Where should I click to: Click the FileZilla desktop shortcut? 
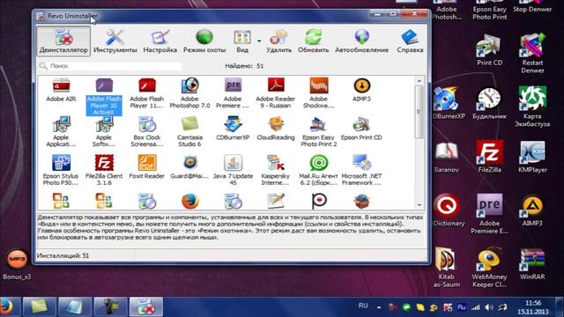pos(490,157)
